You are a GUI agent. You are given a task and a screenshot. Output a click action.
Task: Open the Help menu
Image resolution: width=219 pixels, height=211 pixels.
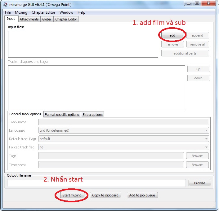(x=81, y=12)
